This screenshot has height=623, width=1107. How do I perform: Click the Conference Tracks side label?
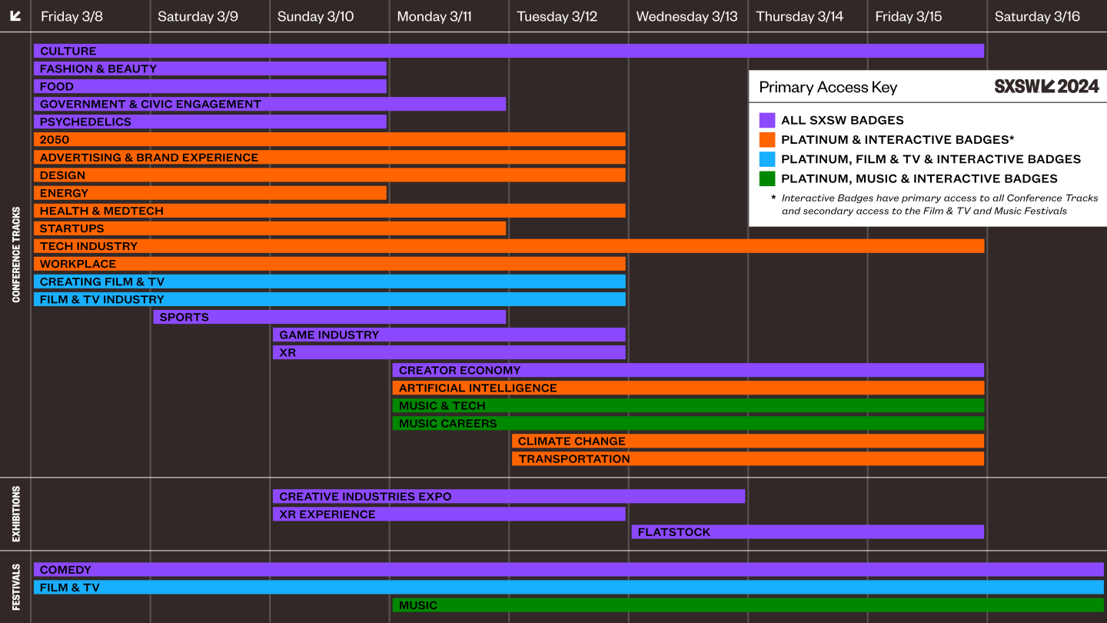(x=15, y=255)
